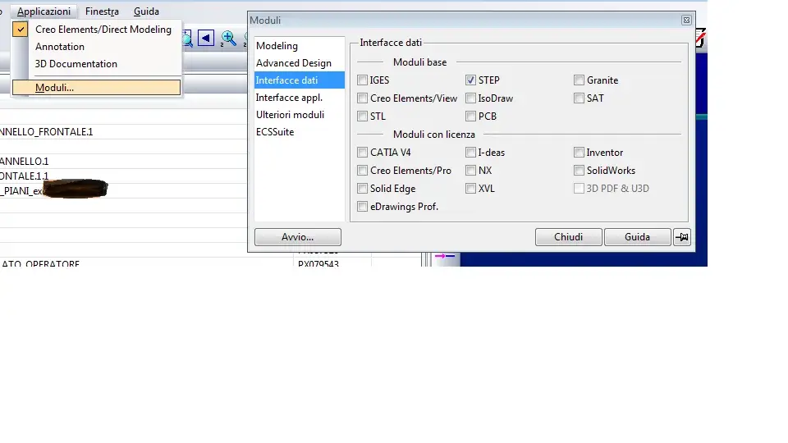Select Modeling in the module category list

coord(300,46)
